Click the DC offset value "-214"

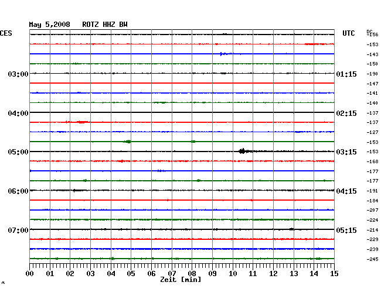(x=372, y=230)
